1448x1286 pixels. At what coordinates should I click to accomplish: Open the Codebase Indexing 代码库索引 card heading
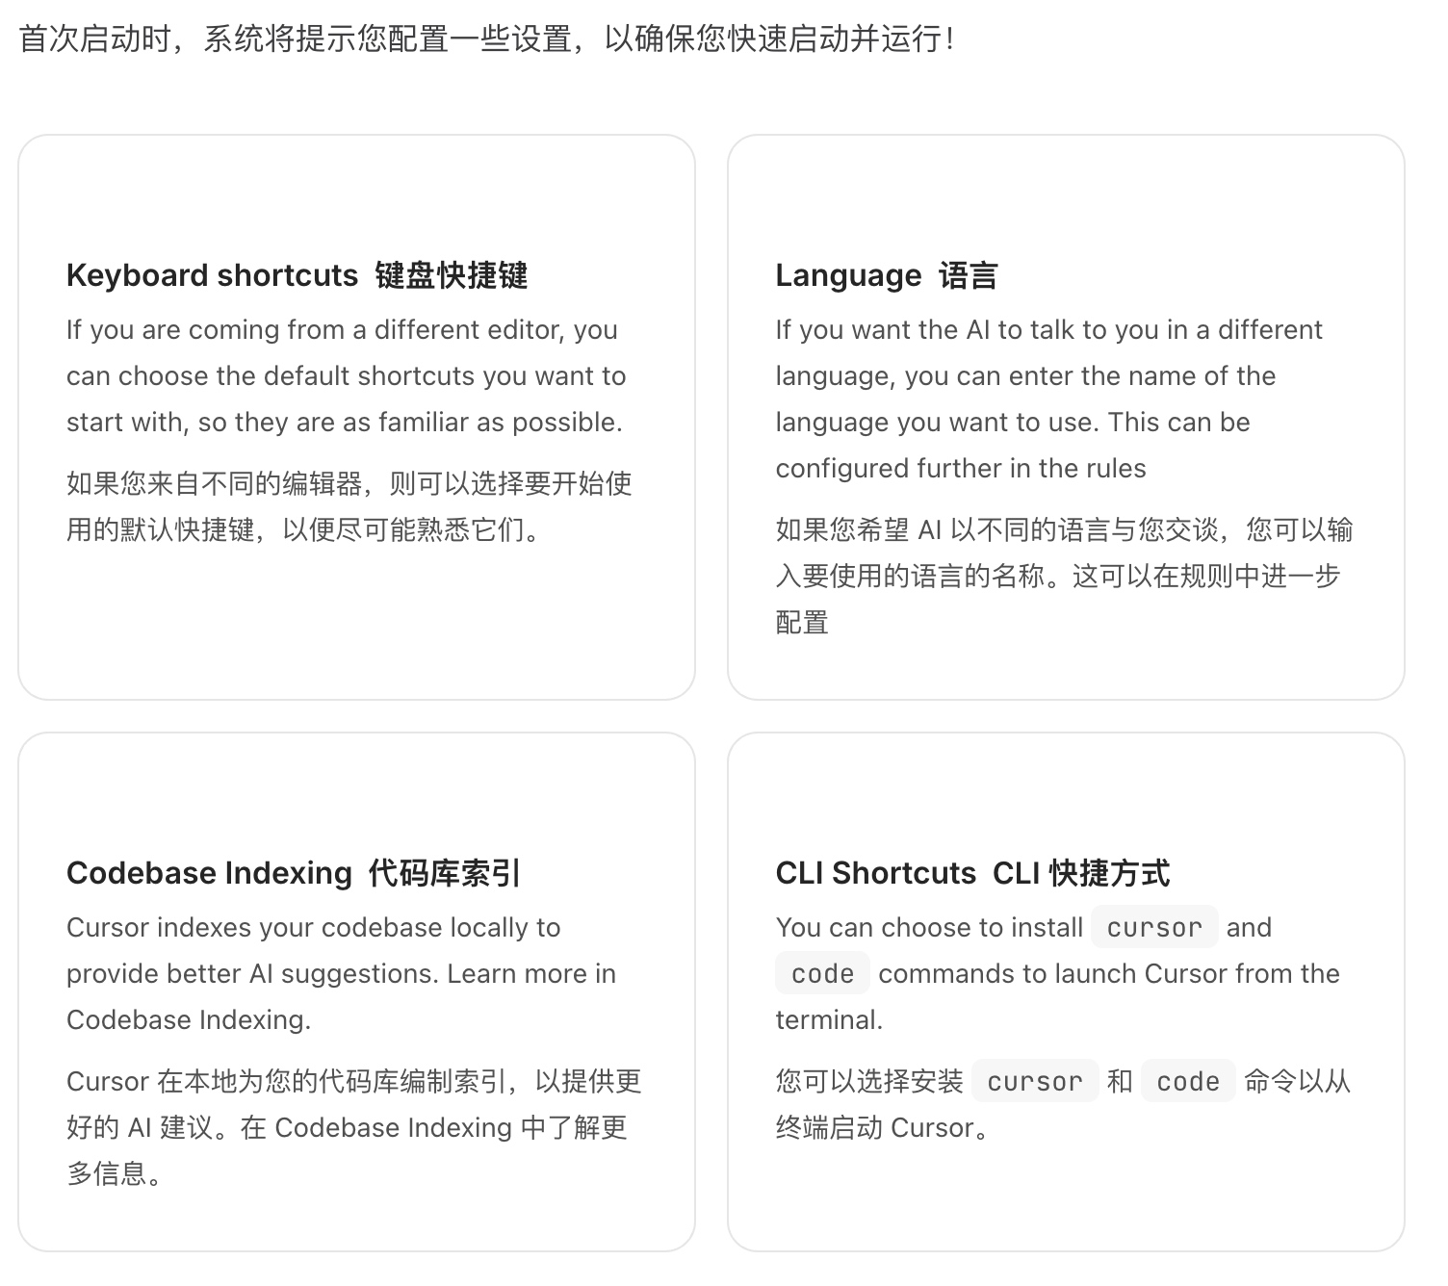[x=294, y=873]
